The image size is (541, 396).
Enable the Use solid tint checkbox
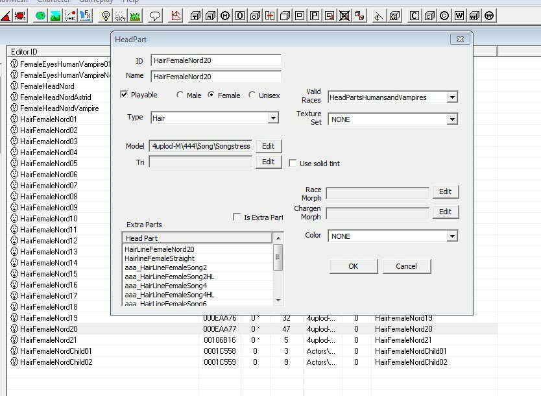pos(293,164)
